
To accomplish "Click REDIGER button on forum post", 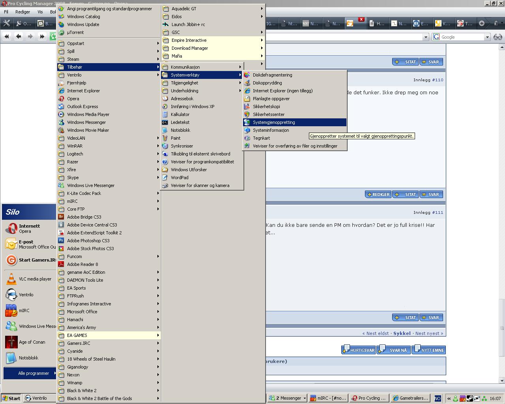I will tap(378, 195).
